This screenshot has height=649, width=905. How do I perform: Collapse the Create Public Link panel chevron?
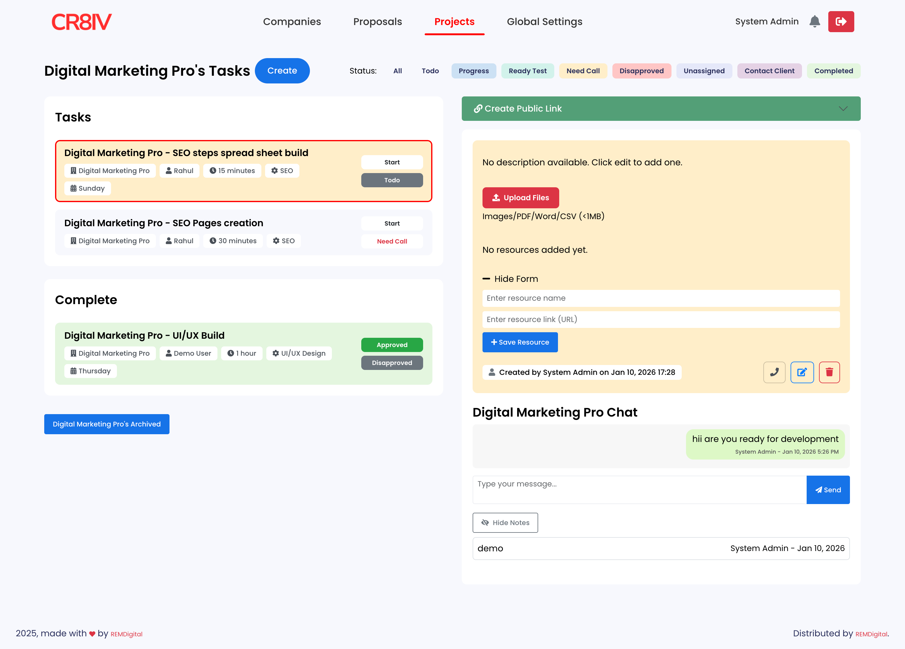[x=843, y=108]
